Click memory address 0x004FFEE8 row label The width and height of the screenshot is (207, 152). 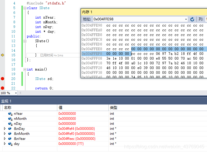click(x=92, y=49)
